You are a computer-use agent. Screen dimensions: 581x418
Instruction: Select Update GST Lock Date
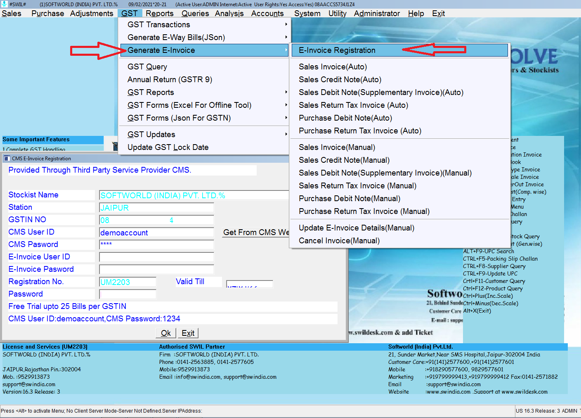pyautogui.click(x=205, y=147)
